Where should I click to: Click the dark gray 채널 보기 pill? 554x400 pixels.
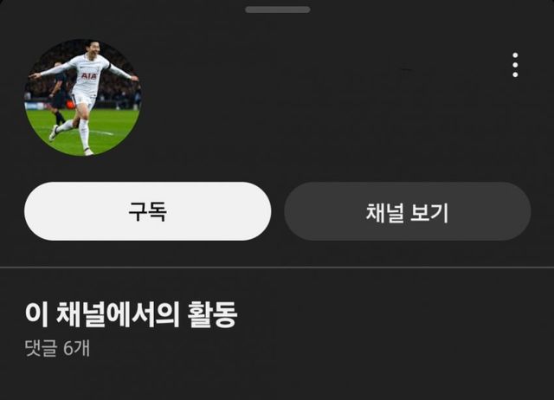coord(408,211)
